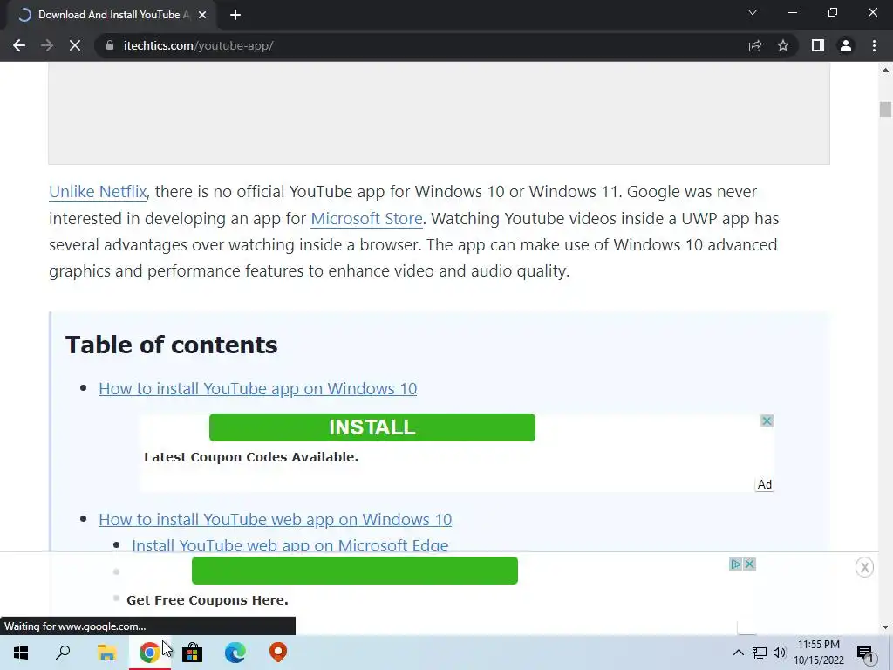Click the forward navigation arrow
This screenshot has height=670, width=893.
(x=47, y=45)
